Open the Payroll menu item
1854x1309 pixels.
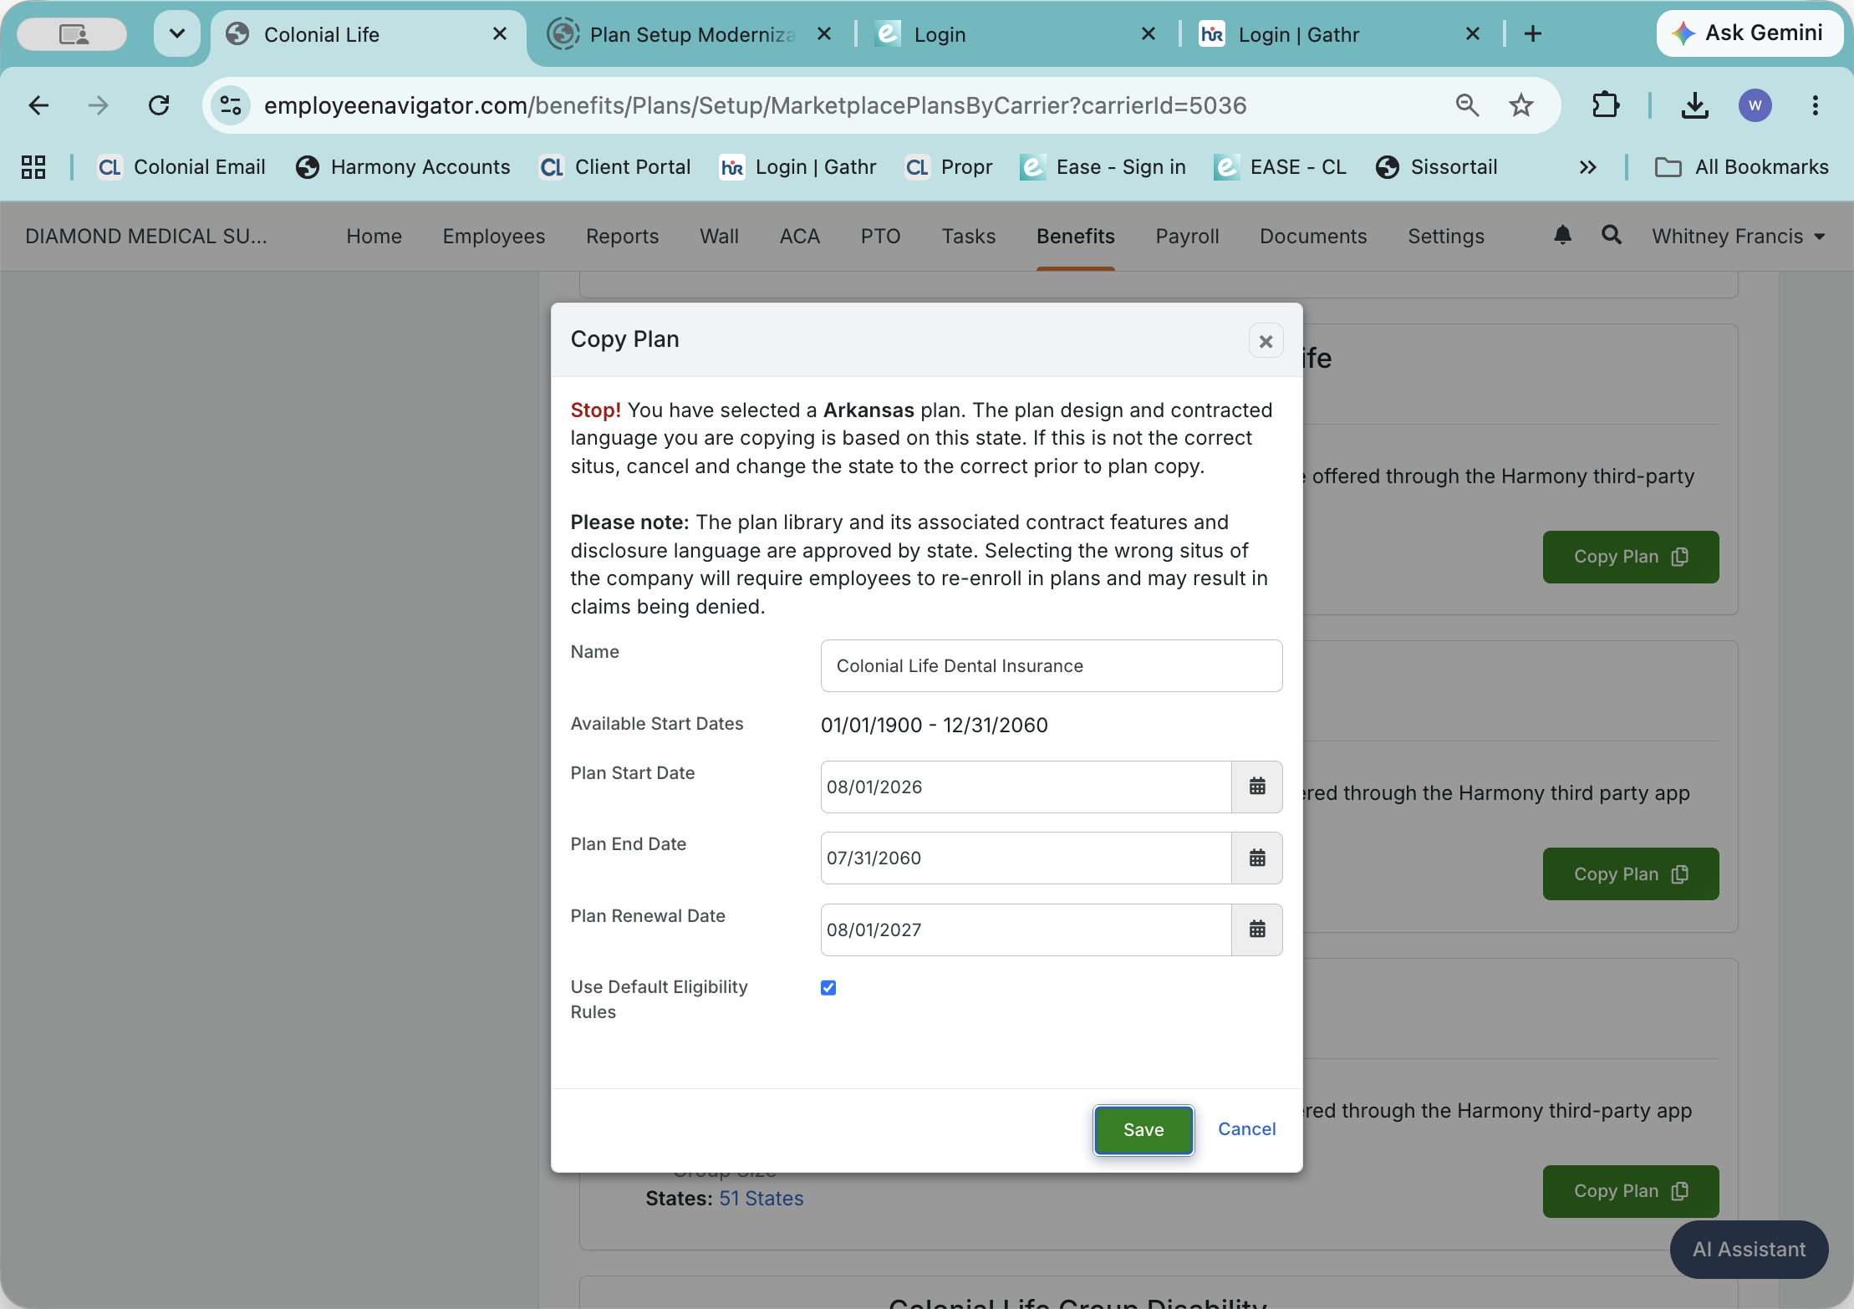(1188, 237)
